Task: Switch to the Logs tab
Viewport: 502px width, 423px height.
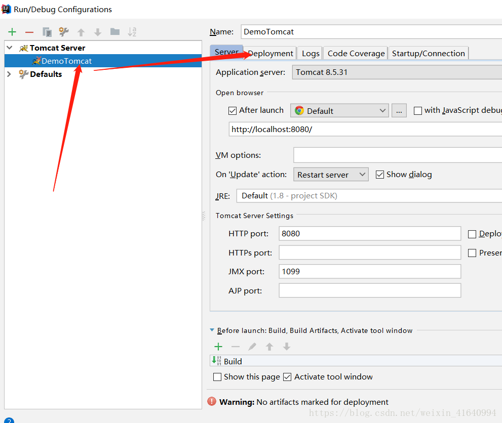Action: (311, 54)
